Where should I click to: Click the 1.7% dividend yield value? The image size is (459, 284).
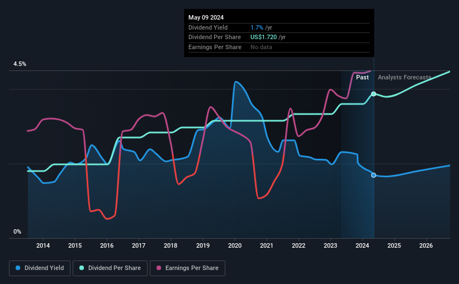[x=257, y=27]
